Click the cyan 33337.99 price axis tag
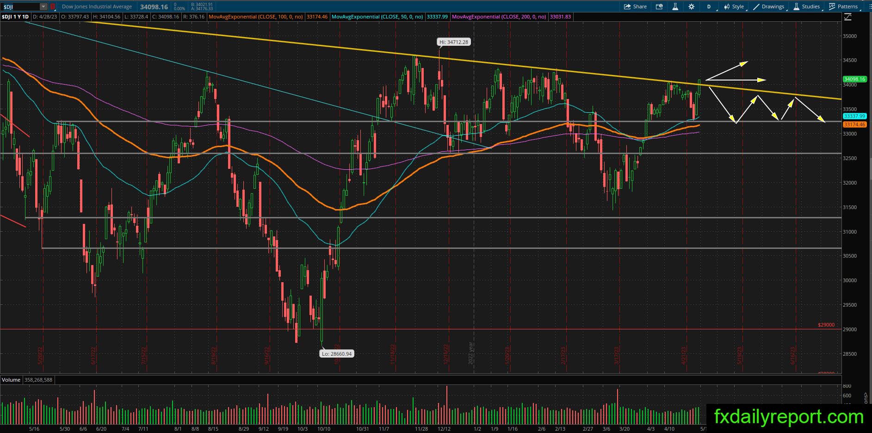Image resolution: width=872 pixels, height=433 pixels. [854, 116]
